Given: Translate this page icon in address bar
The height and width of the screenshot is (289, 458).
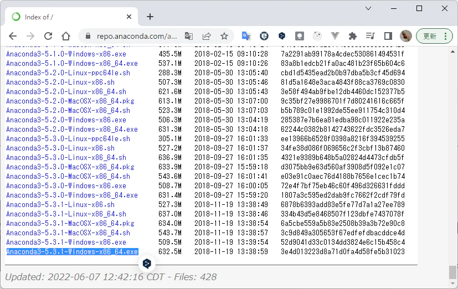Looking at the screenshot, I should coord(189,36).
